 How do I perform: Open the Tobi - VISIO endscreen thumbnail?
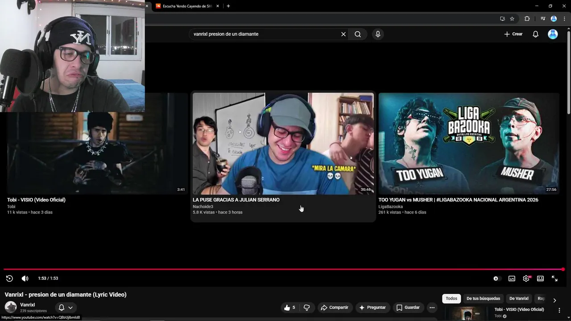click(x=97, y=153)
